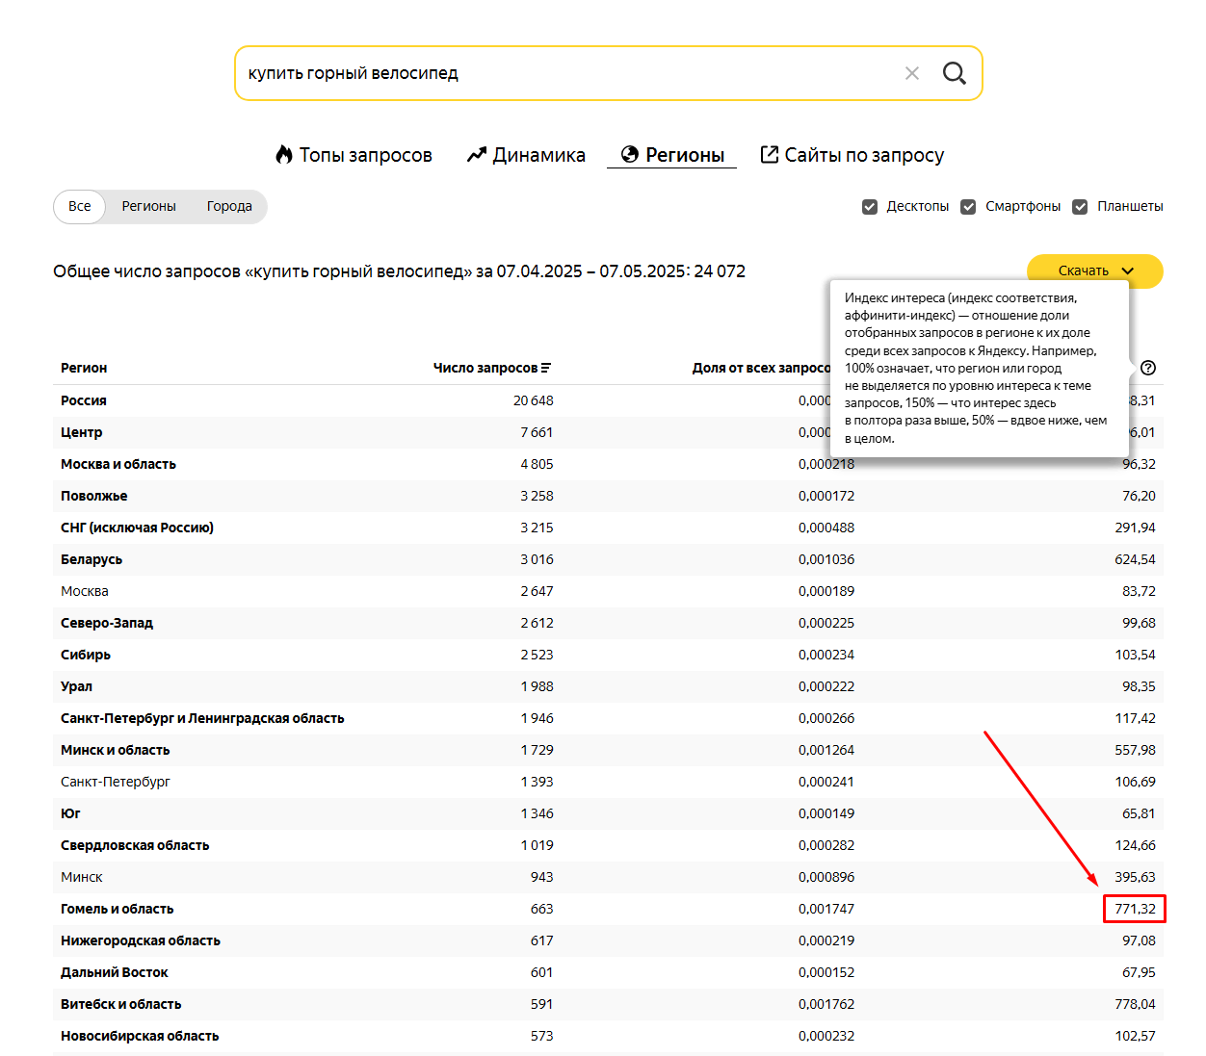Uncheck the Смартфоны checkbox
Image resolution: width=1206 pixels, height=1056 pixels.
[968, 207]
